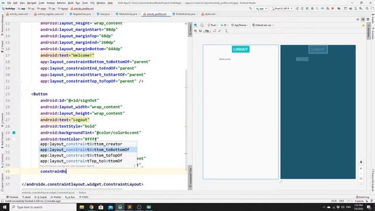Toggle the View Options eye icon
Screen dimensions: 375x211
coord(196,31)
